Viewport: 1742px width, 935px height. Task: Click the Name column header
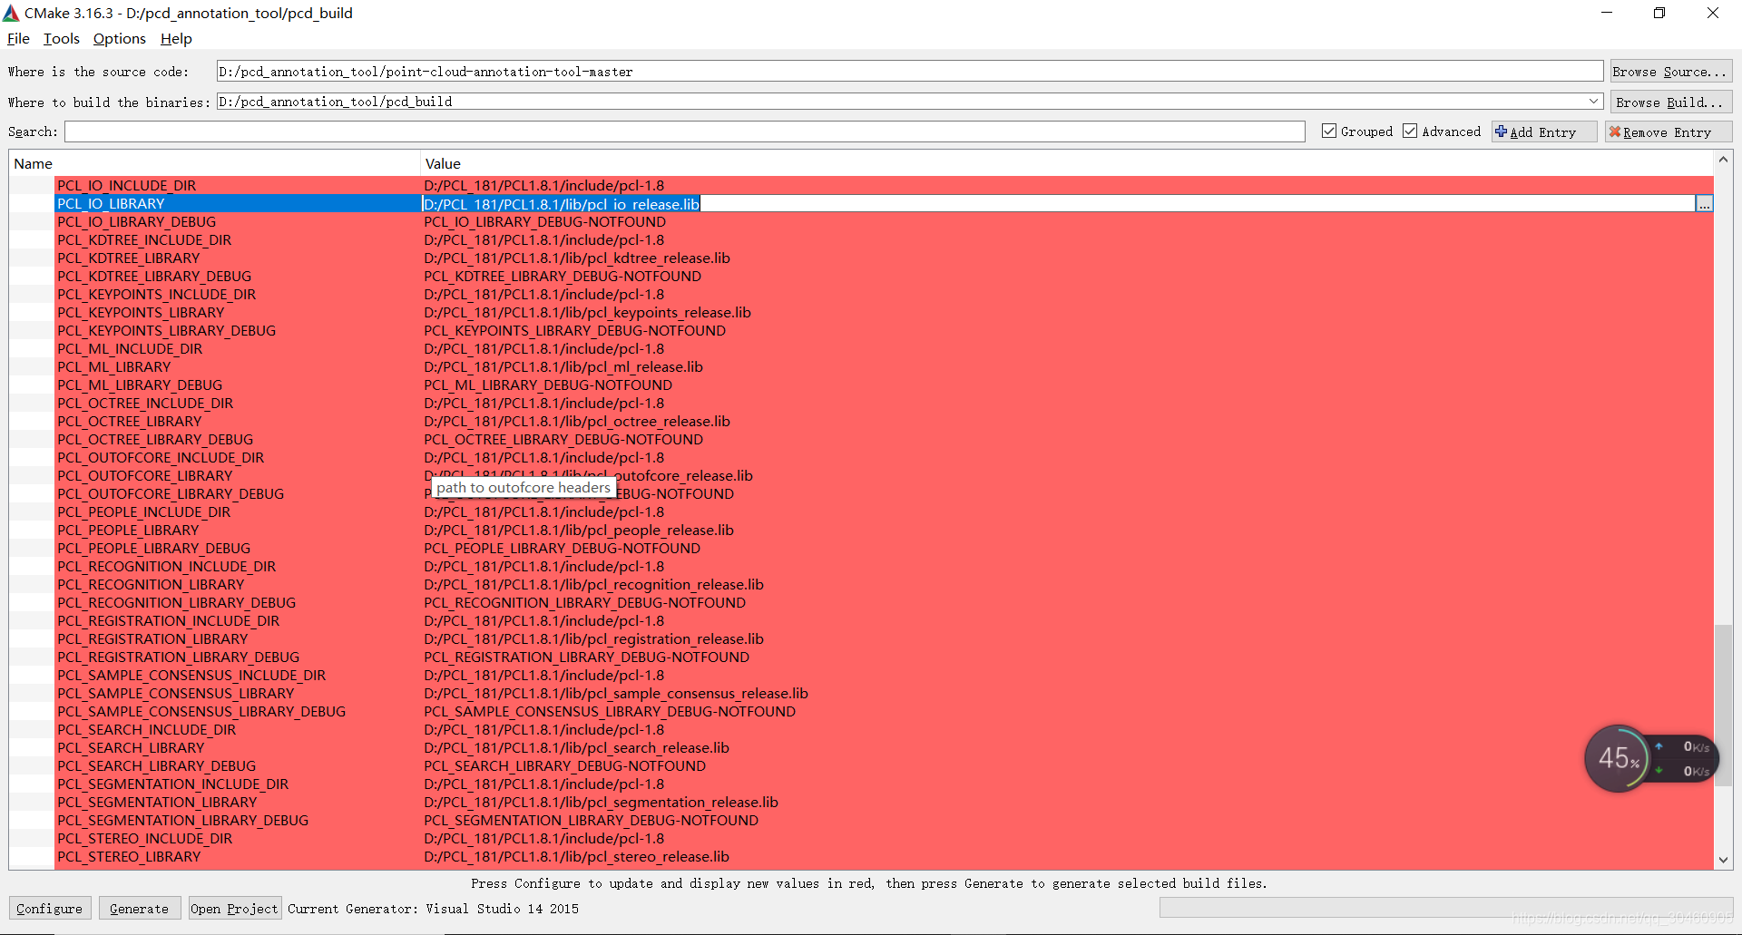click(x=215, y=163)
